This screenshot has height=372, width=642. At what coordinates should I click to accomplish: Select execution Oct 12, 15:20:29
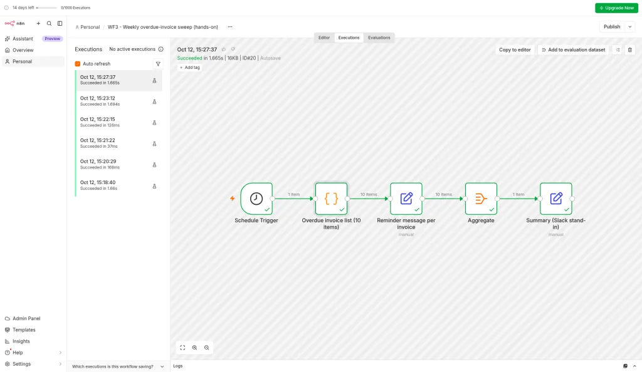coord(118,164)
